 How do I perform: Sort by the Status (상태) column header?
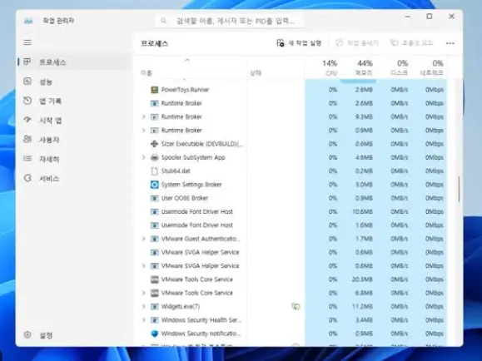click(276, 68)
